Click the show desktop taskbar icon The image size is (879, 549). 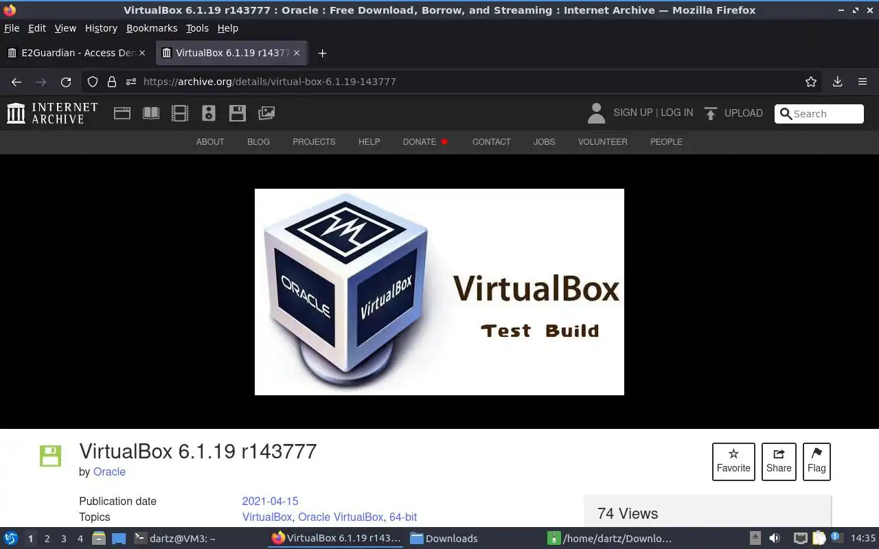pyautogui.click(x=119, y=538)
